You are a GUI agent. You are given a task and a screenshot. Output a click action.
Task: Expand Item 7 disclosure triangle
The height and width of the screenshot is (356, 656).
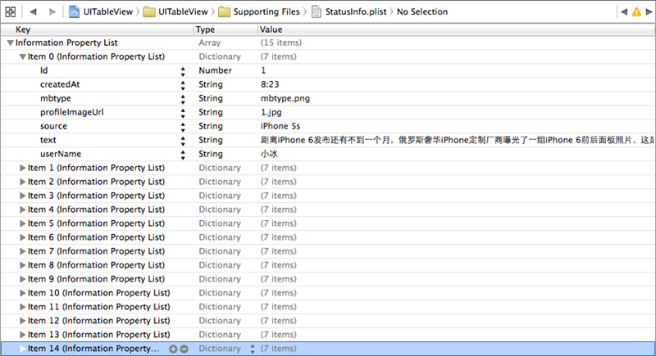click(x=23, y=251)
